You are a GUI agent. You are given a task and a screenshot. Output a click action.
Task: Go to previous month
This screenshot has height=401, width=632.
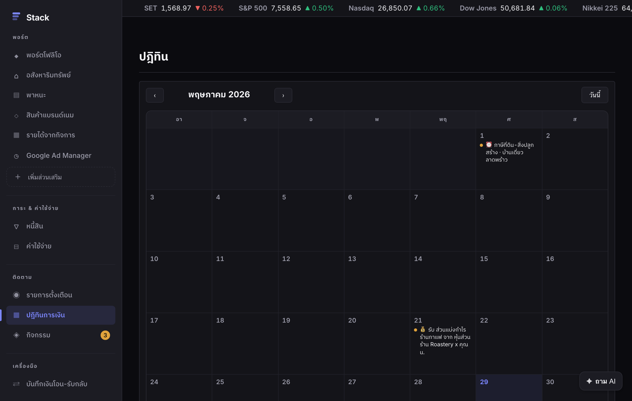point(155,95)
